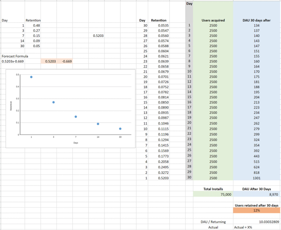Select the DAU After 30 Days header
Image resolution: width=281 pixels, height=230 pixels.
(257, 189)
